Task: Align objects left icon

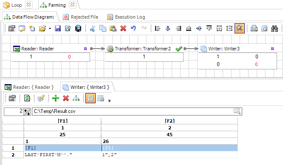Action: click(x=158, y=28)
